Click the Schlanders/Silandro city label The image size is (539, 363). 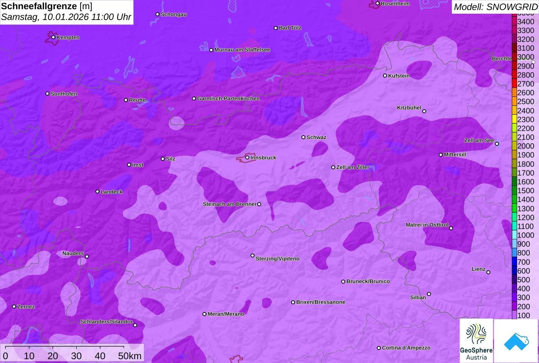point(106,322)
